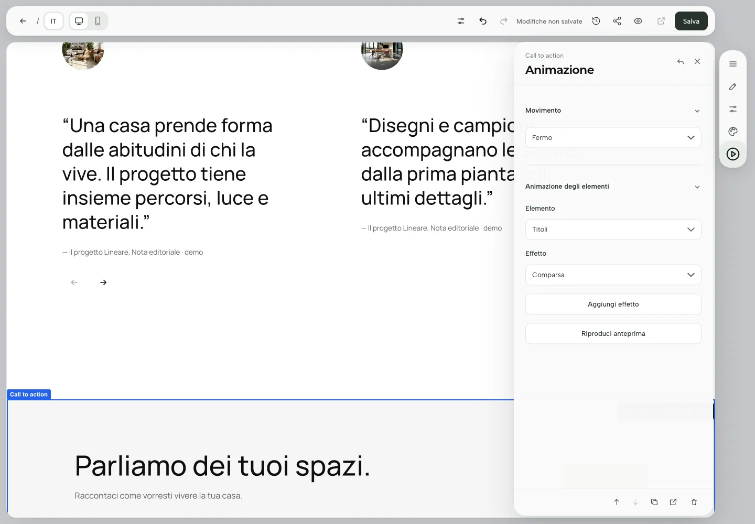Go to the previous testimonial slide

74,282
